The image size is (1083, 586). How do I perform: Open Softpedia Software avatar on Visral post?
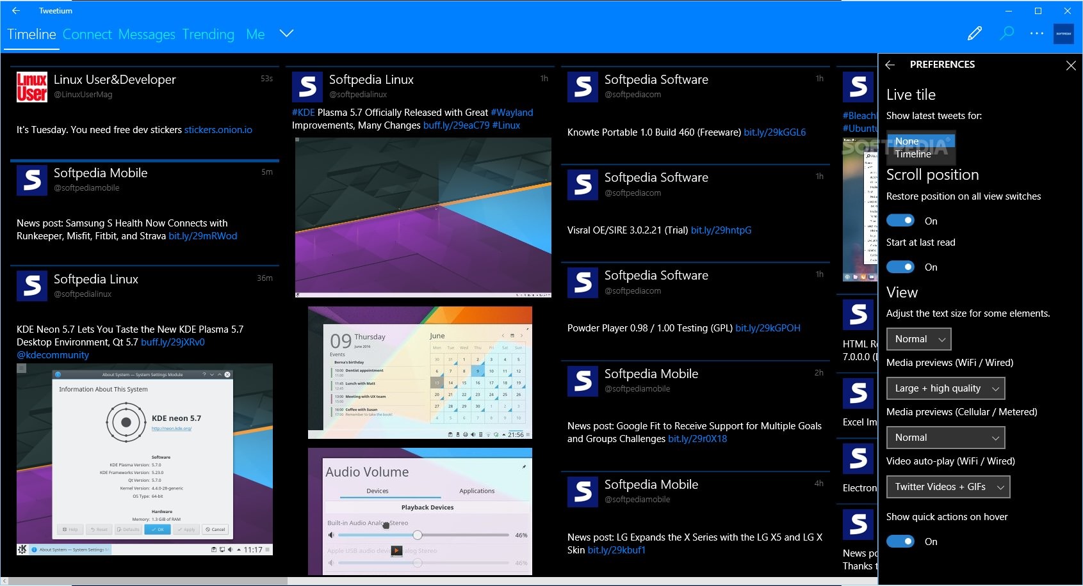click(583, 185)
